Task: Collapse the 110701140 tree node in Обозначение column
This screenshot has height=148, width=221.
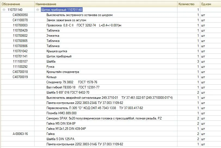Action: pos(4,10)
